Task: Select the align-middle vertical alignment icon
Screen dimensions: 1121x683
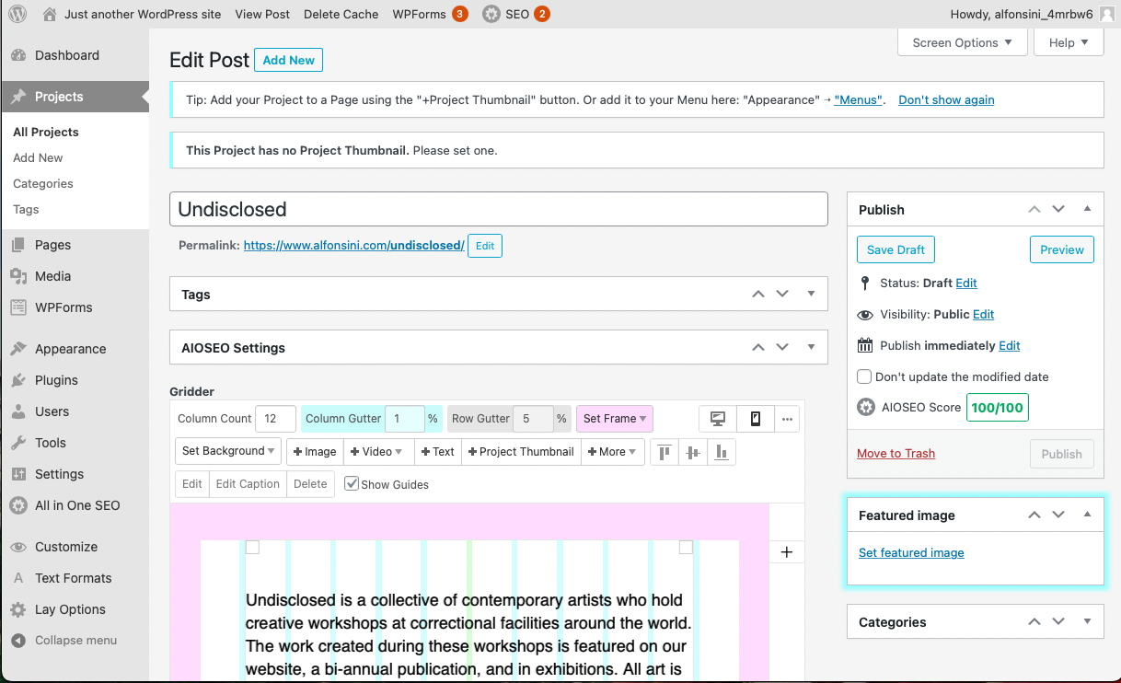Action: 692,451
